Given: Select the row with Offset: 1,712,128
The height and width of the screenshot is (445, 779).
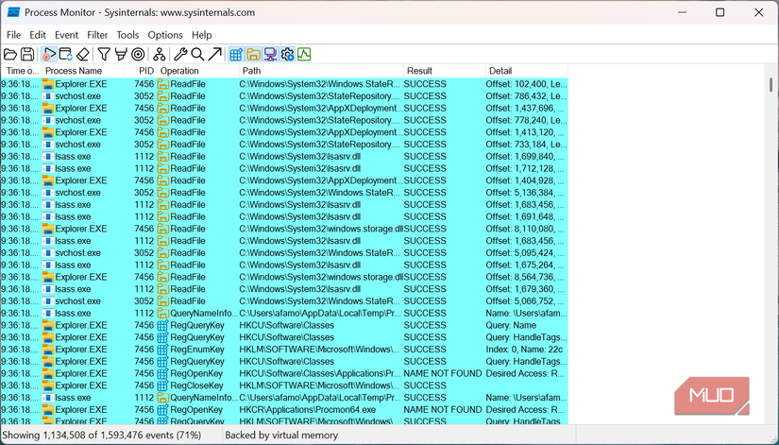Looking at the screenshot, I should point(284,168).
